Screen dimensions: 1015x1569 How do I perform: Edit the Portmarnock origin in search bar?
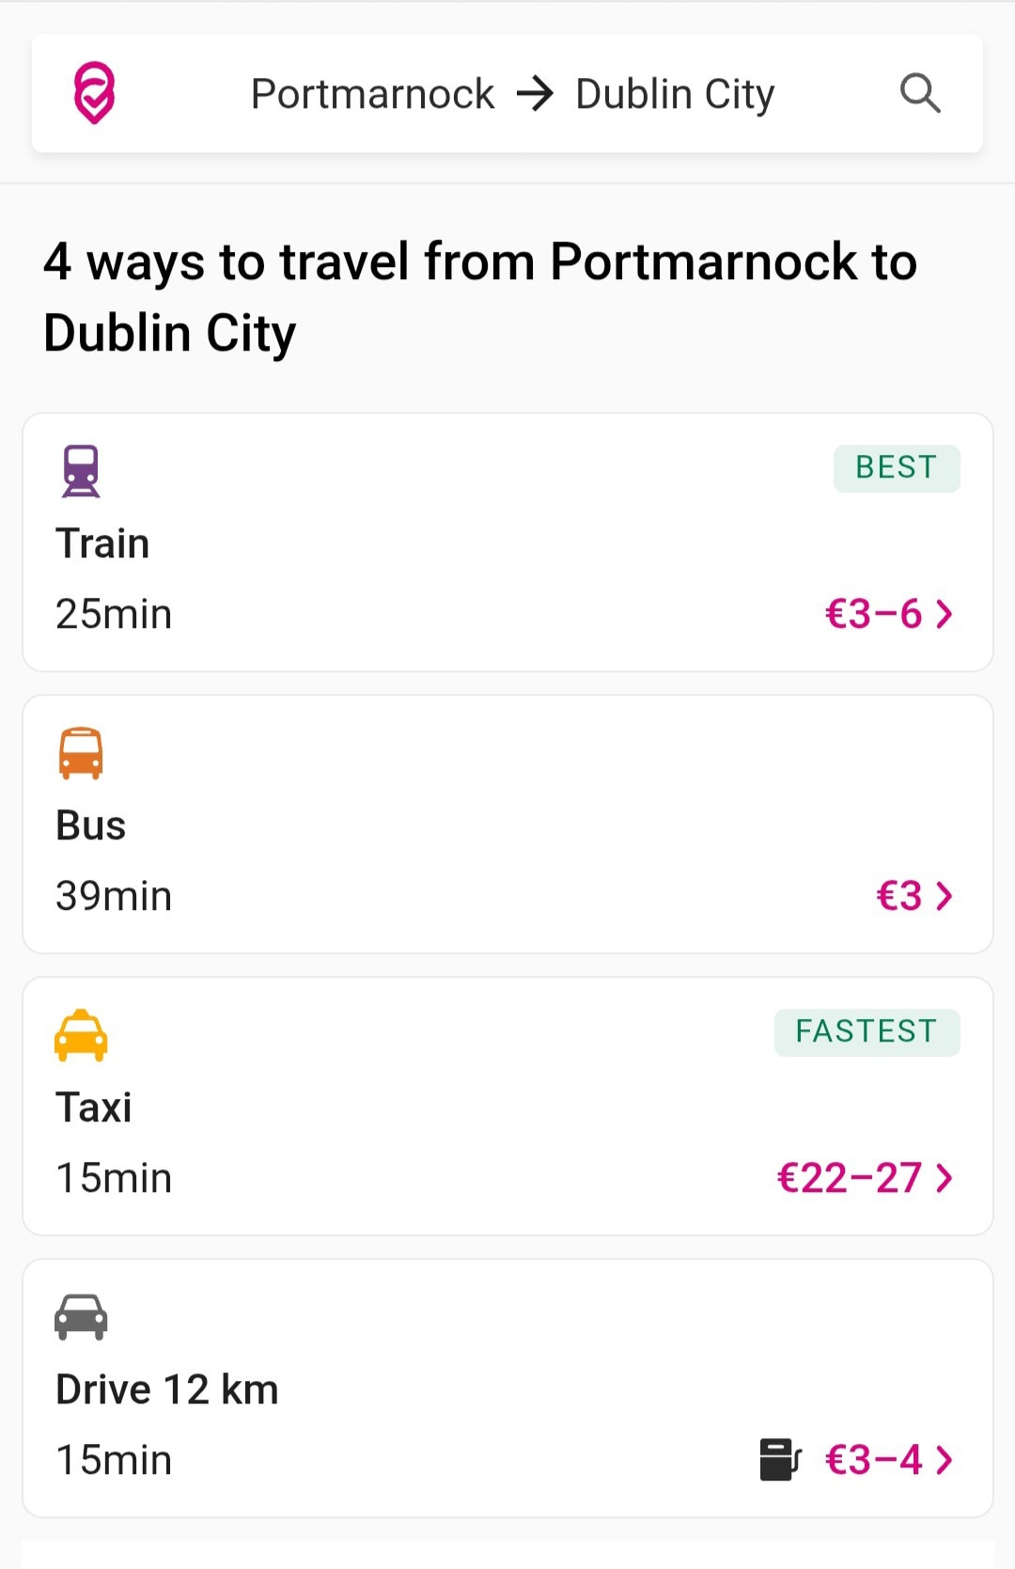pos(373,94)
